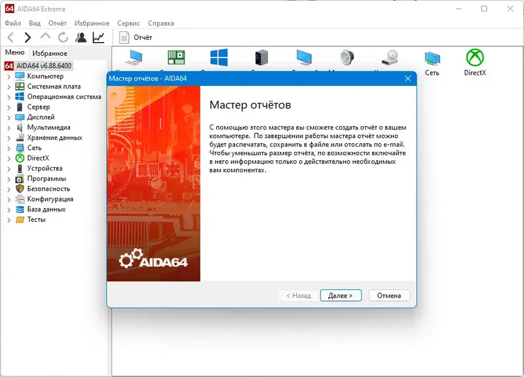Select Тесты in the tree
Image resolution: width=524 pixels, height=377 pixels.
36,220
